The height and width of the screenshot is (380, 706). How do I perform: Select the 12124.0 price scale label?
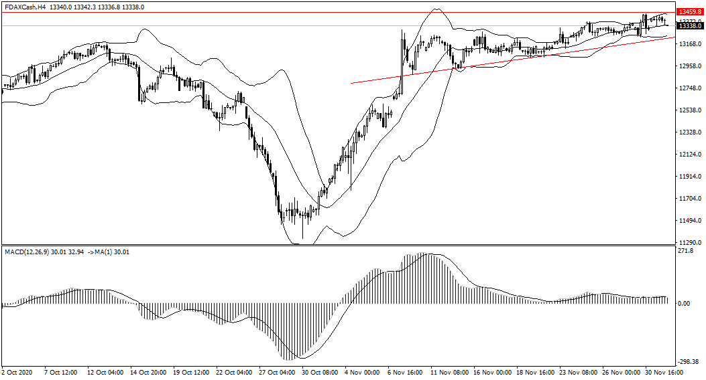(x=690, y=155)
